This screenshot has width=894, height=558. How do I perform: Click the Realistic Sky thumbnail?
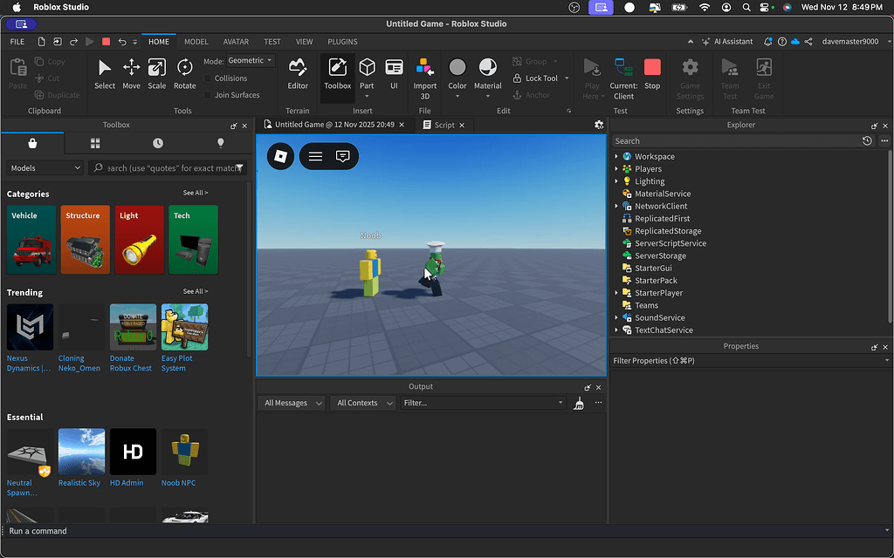tap(80, 451)
